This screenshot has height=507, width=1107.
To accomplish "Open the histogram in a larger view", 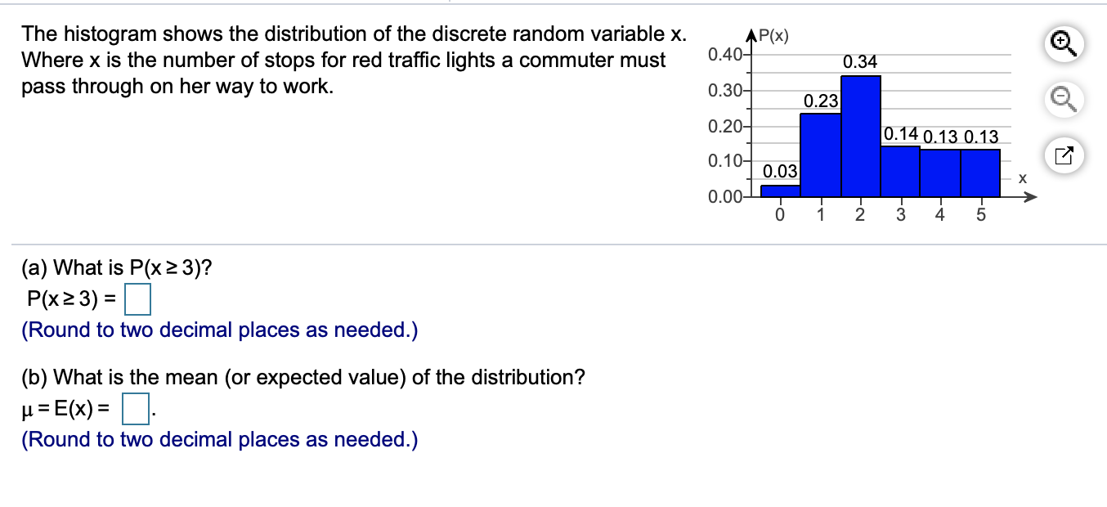I will pyautogui.click(x=1063, y=155).
